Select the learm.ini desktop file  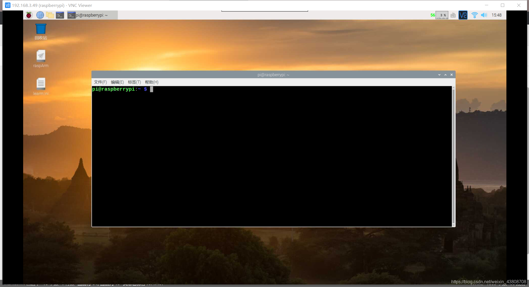coord(41,87)
